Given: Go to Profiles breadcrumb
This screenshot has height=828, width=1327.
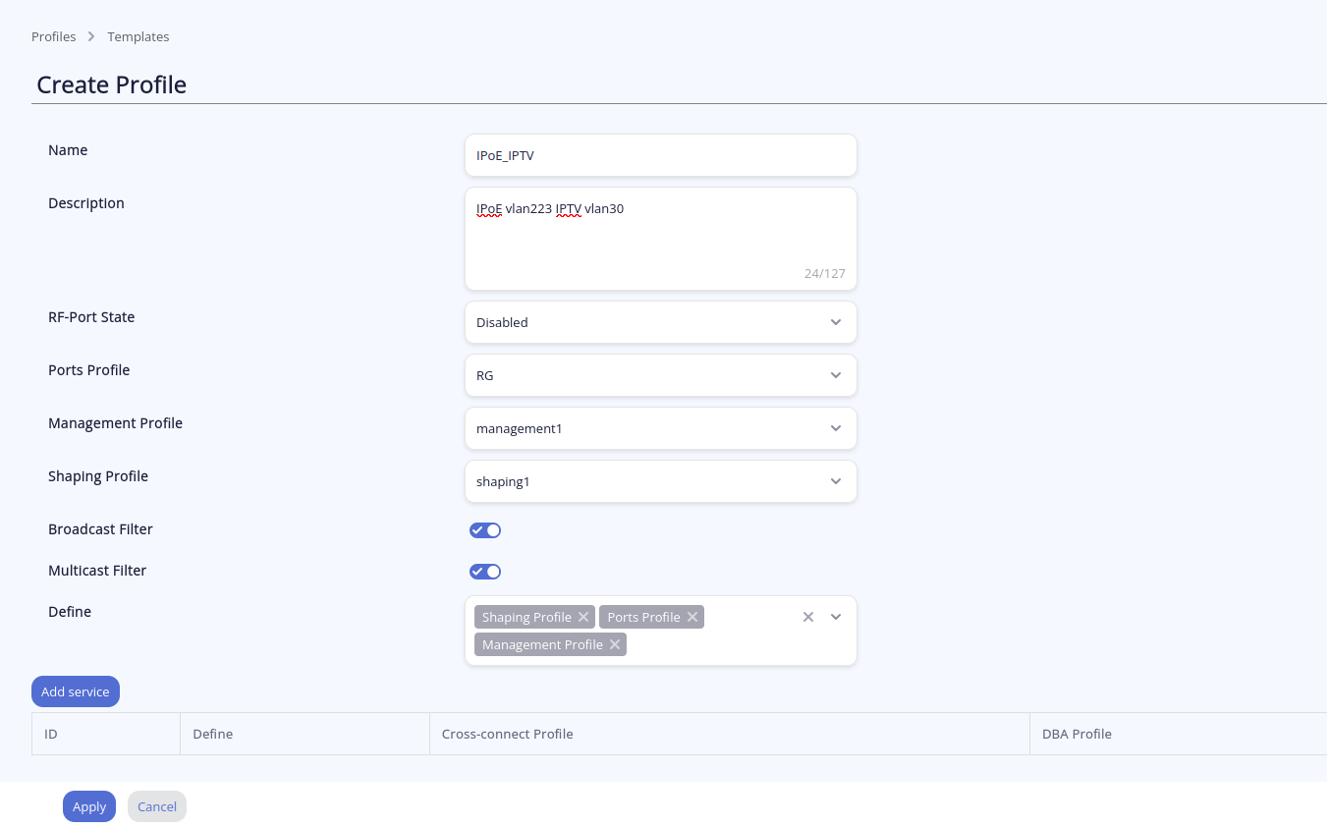Looking at the screenshot, I should 53,36.
